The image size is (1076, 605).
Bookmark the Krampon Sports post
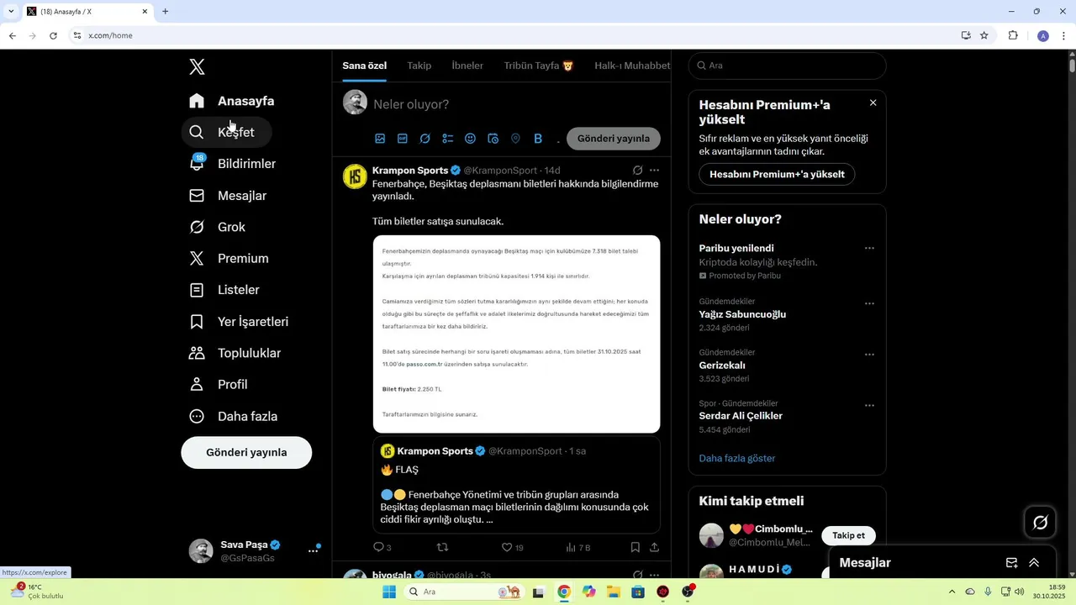[x=636, y=547]
